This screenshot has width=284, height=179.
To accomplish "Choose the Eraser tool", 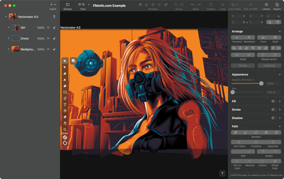I will (x=65, y=117).
